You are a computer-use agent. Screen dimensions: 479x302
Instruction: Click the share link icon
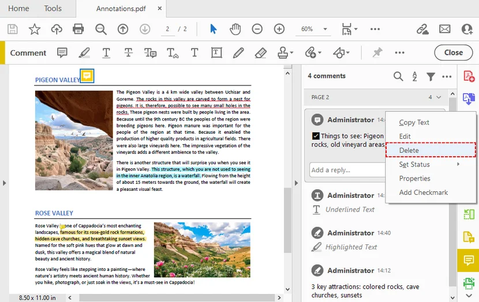tap(422, 29)
